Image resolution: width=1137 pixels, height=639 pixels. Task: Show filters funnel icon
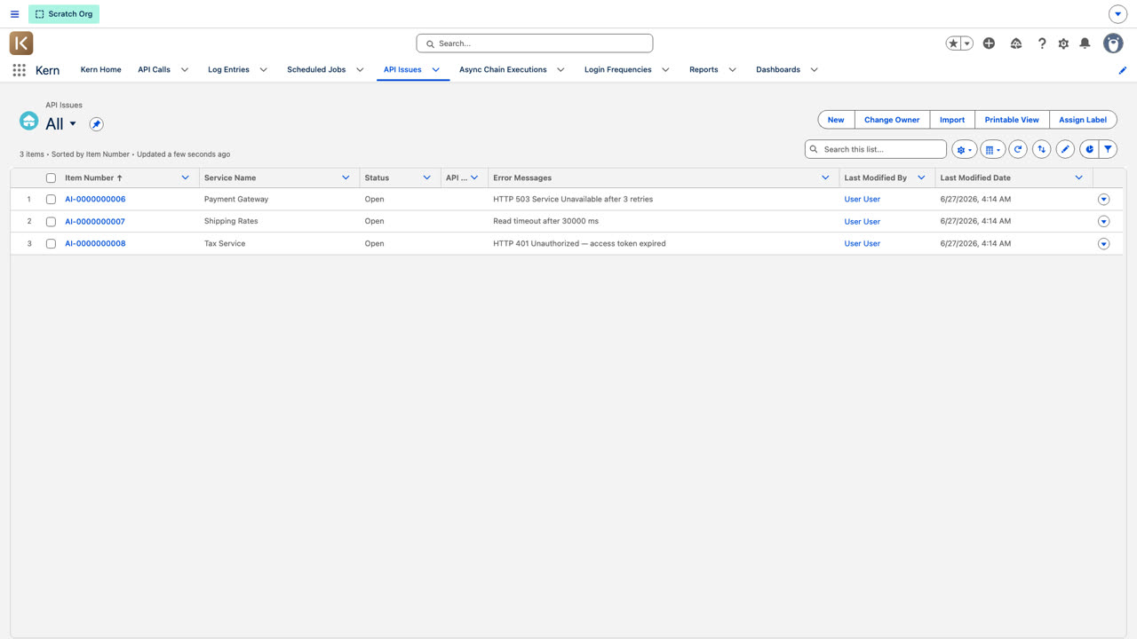coord(1109,149)
